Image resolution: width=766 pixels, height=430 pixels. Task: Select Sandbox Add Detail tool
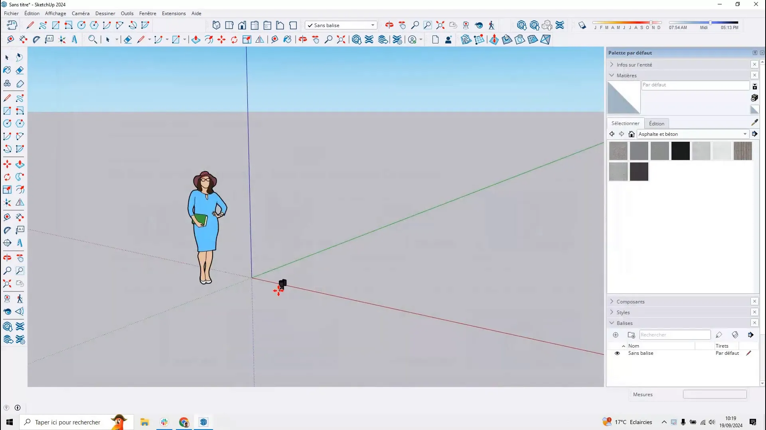pos(533,39)
